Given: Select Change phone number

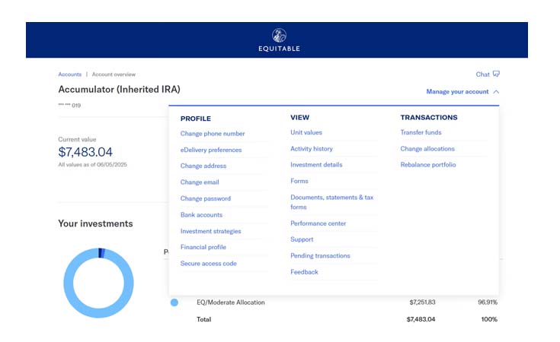Looking at the screenshot, I should [213, 134].
